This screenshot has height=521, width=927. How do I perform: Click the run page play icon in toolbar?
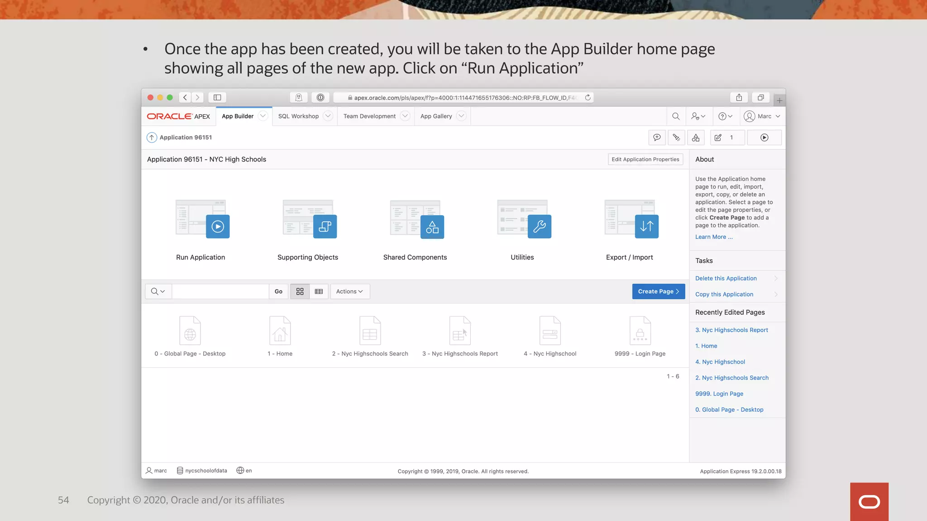(x=764, y=137)
